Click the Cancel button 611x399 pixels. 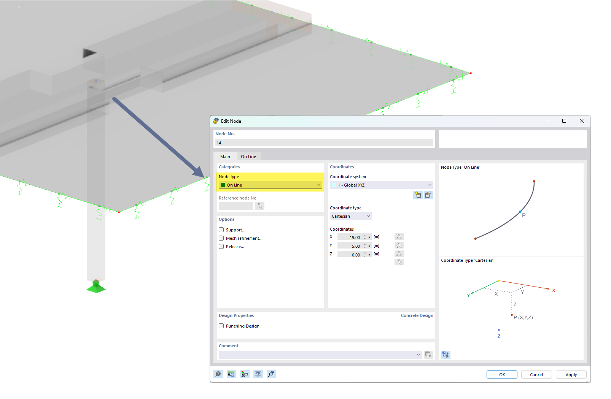coord(536,375)
